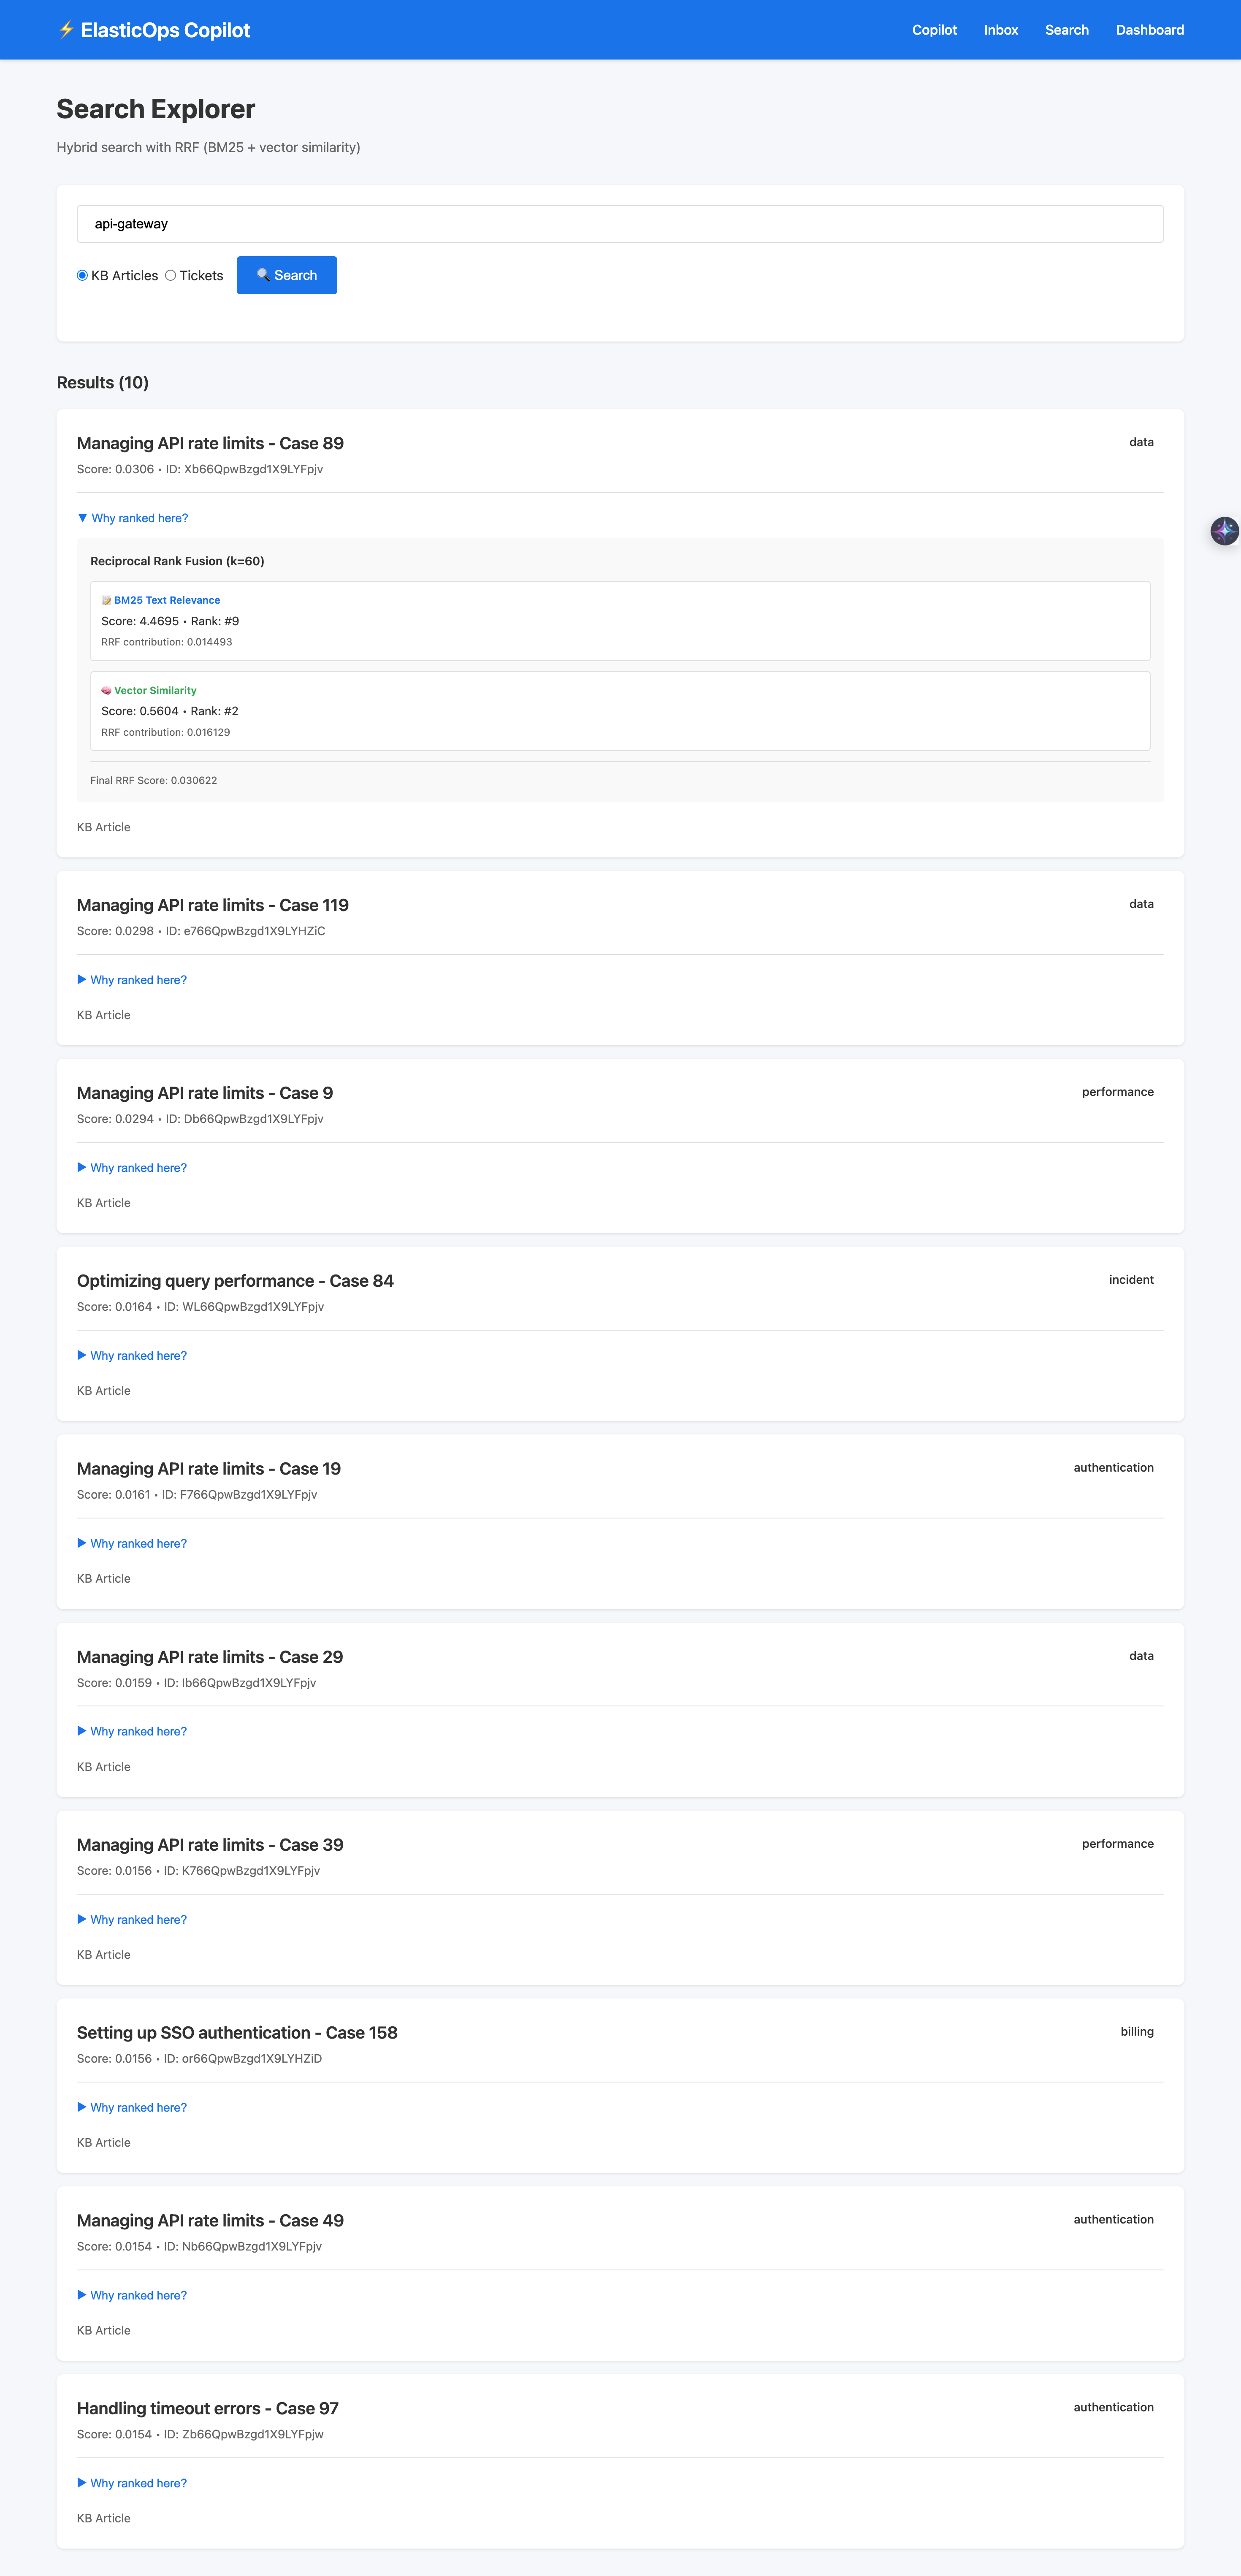Image resolution: width=1241 pixels, height=2576 pixels.
Task: Open 'Managing API rate limits - Case 9' result
Action: coord(205,1093)
